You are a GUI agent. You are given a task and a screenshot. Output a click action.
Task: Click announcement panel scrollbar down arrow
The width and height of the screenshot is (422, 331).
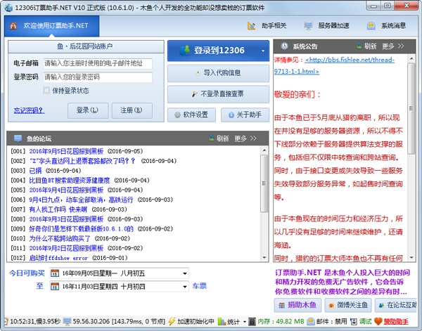(411, 258)
